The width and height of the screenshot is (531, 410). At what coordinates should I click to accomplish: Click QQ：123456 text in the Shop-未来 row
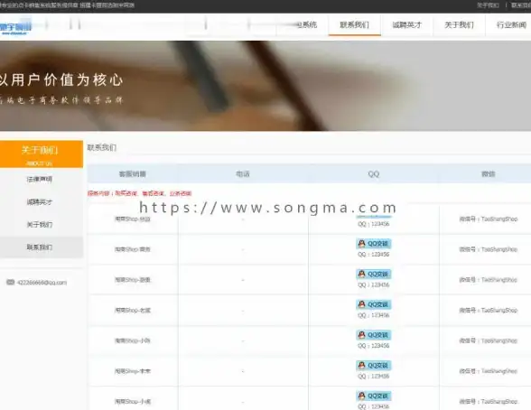[x=374, y=377]
